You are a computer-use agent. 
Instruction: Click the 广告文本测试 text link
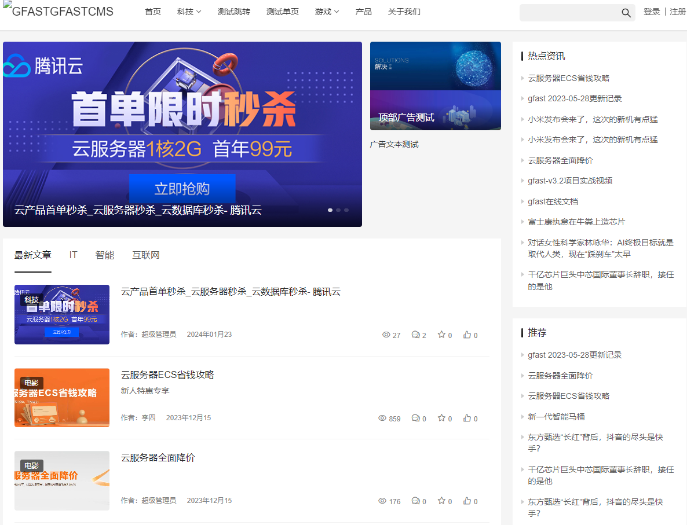point(394,145)
